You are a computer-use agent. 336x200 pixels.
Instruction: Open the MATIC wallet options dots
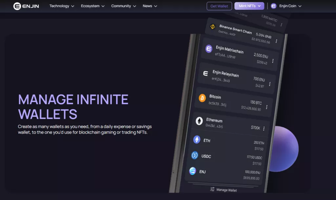(x=281, y=25)
